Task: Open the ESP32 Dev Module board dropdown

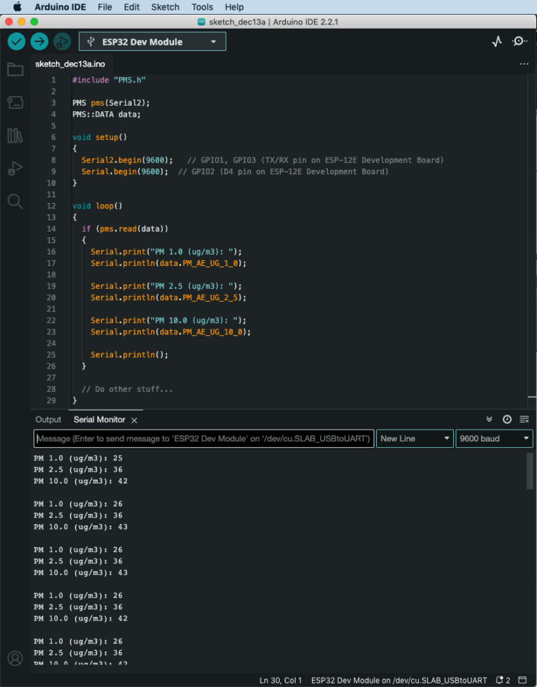Action: pos(152,42)
